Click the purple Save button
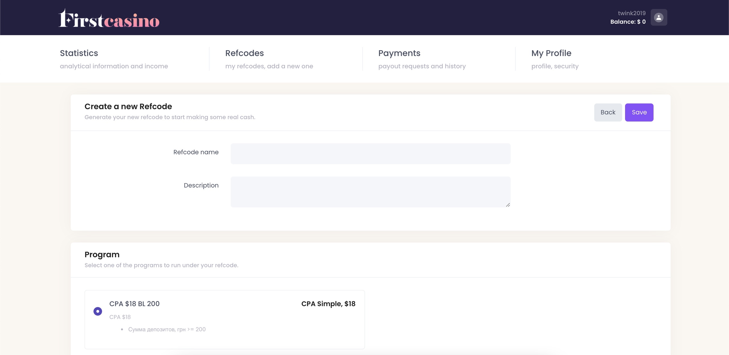Image resolution: width=729 pixels, height=355 pixels. pyautogui.click(x=639, y=112)
